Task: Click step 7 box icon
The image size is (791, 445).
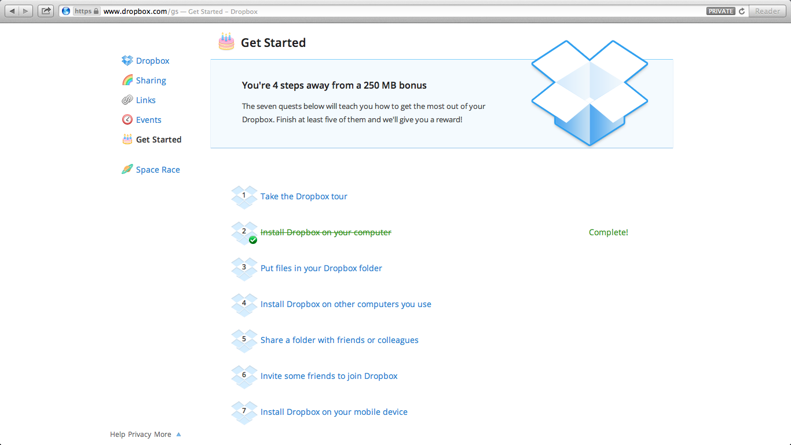Action: coord(244,413)
